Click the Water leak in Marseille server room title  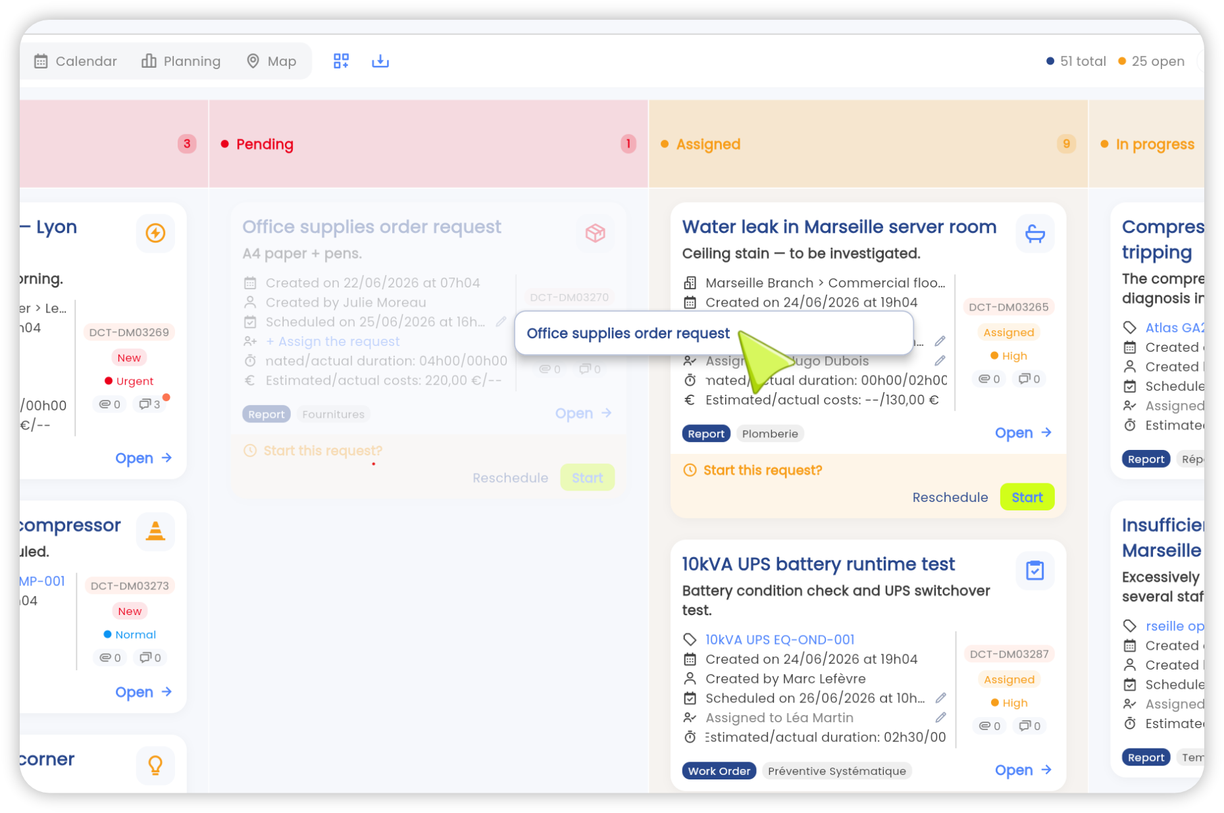(x=839, y=227)
